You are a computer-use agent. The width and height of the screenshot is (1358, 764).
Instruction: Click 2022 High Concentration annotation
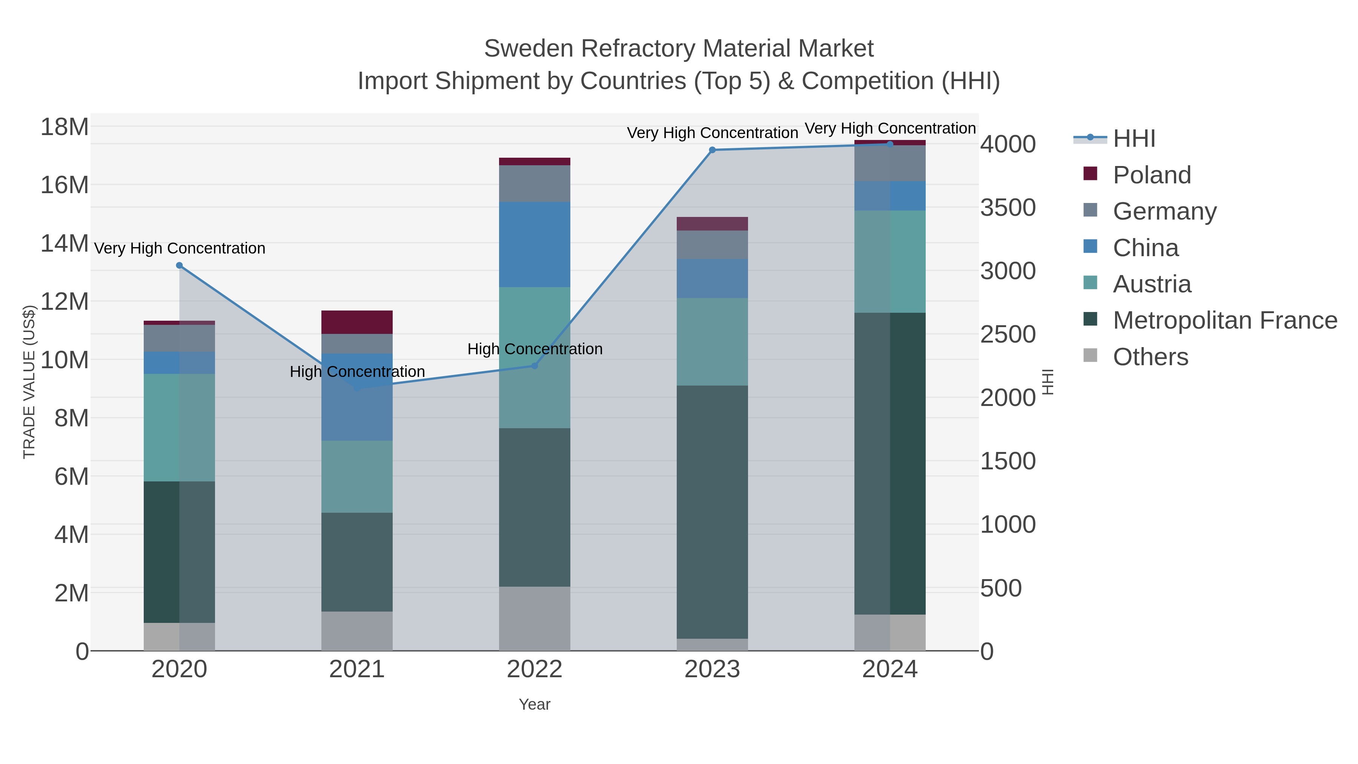(535, 349)
